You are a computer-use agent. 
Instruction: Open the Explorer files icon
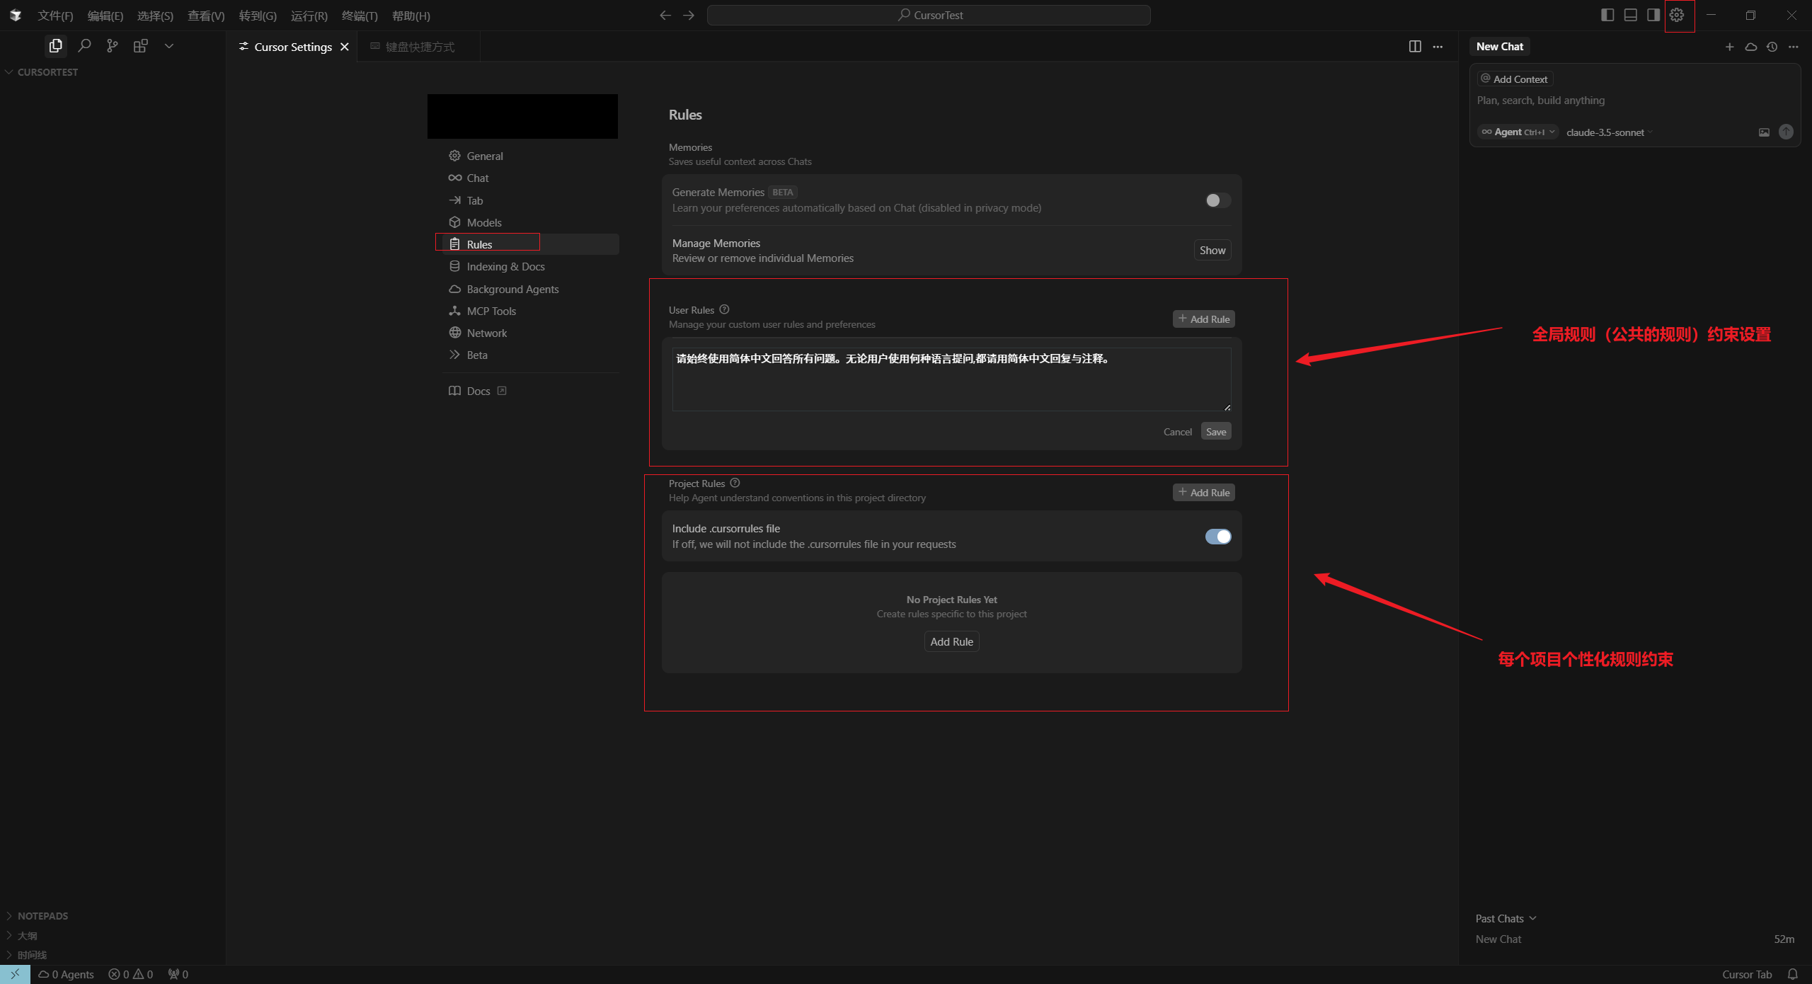point(55,46)
